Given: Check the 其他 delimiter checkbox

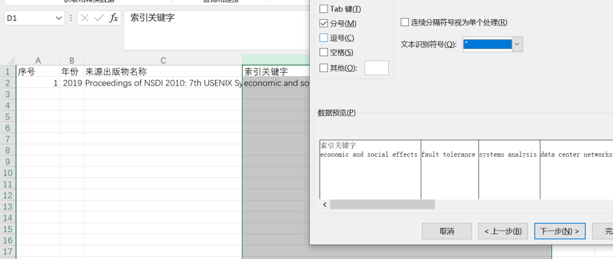Looking at the screenshot, I should tap(324, 68).
